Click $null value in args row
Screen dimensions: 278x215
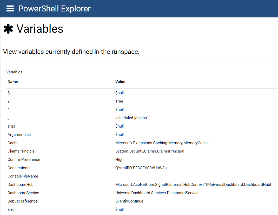click(120, 126)
